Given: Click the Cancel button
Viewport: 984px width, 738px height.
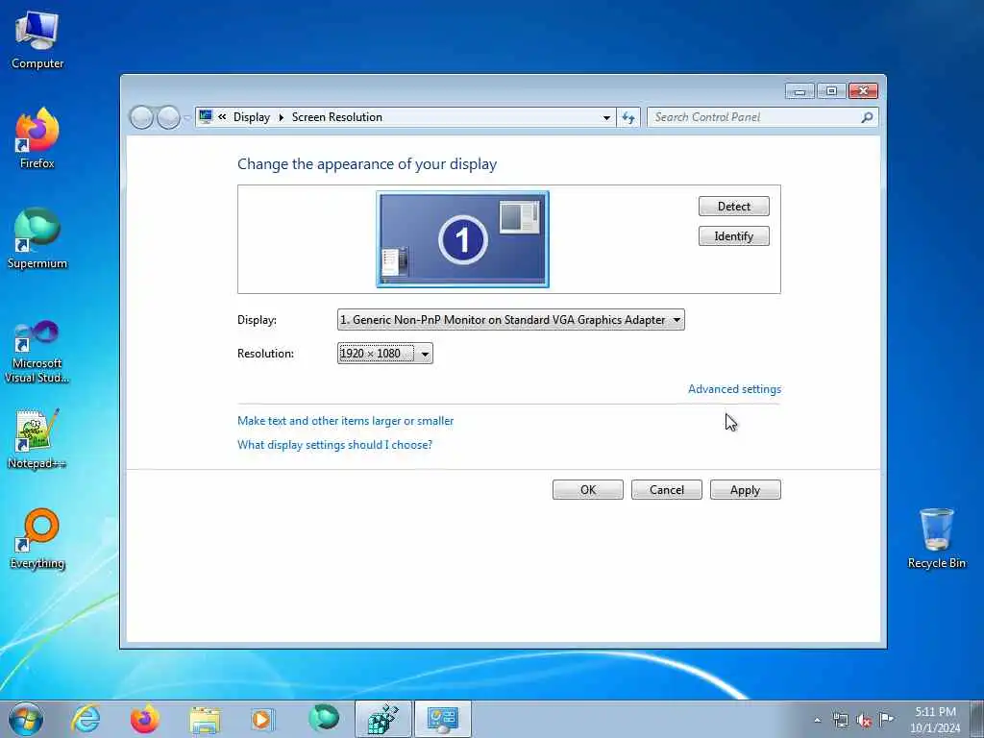Looking at the screenshot, I should (667, 490).
